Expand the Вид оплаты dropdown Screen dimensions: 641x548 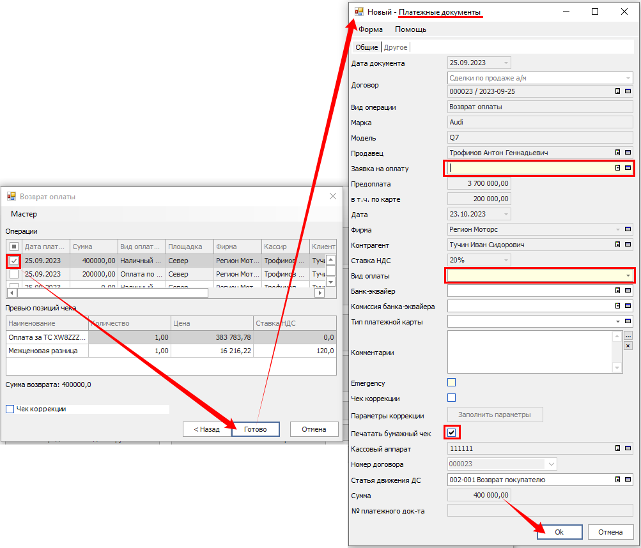[628, 276]
